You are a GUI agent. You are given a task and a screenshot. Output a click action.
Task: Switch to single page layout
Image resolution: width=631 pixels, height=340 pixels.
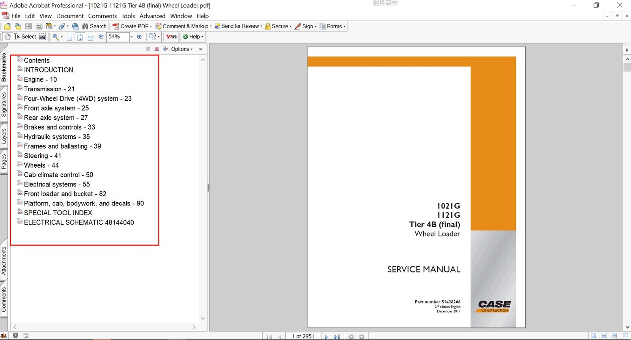594,336
